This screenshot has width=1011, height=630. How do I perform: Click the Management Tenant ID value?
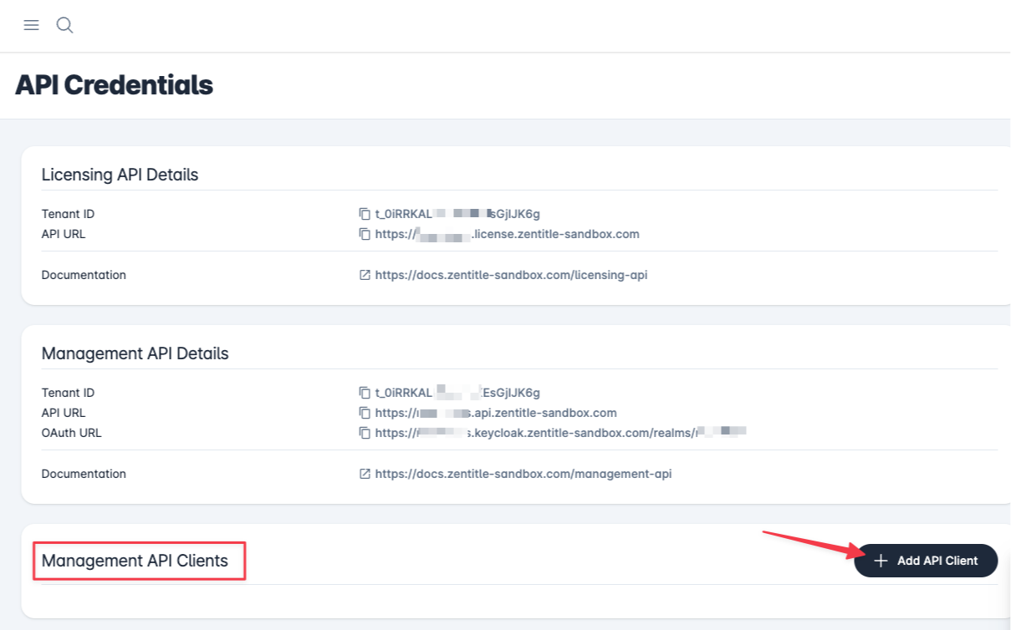[457, 393]
